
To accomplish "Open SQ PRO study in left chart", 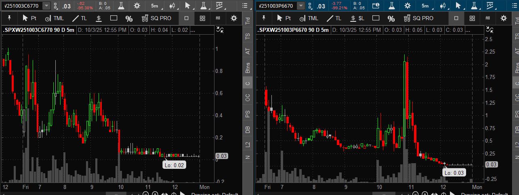I will coord(157,18).
